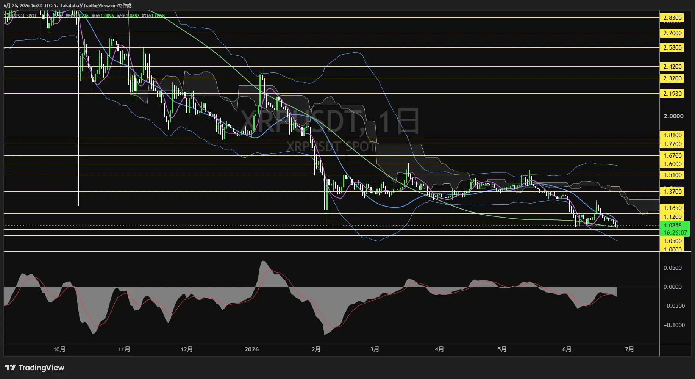
Task: Click the 7月 time axis label
Action: (629, 349)
